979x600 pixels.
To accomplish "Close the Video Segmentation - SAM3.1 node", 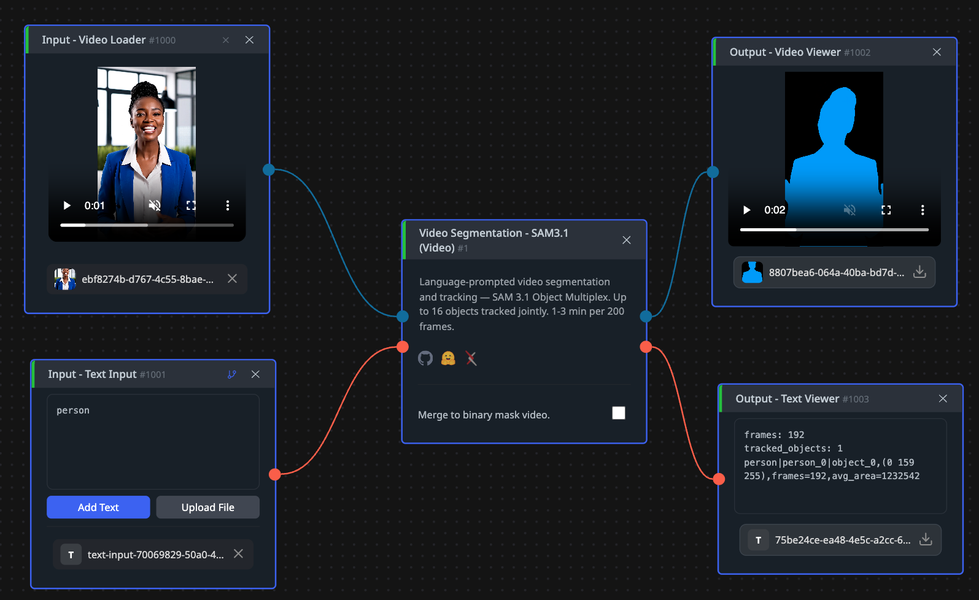I will click(627, 240).
